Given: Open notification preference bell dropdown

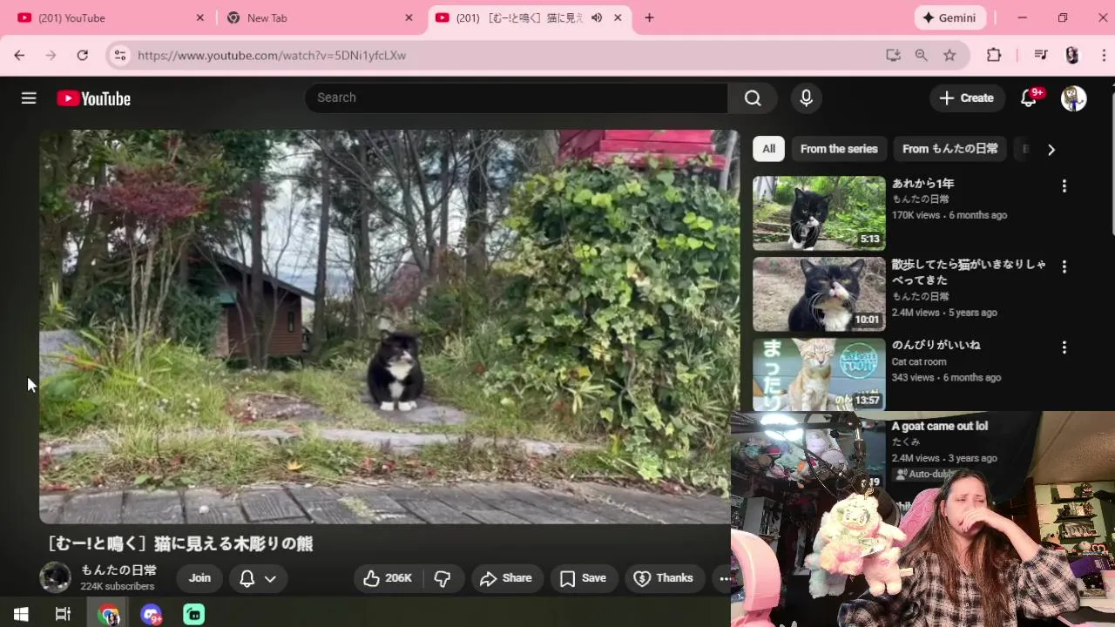Looking at the screenshot, I should [x=258, y=578].
